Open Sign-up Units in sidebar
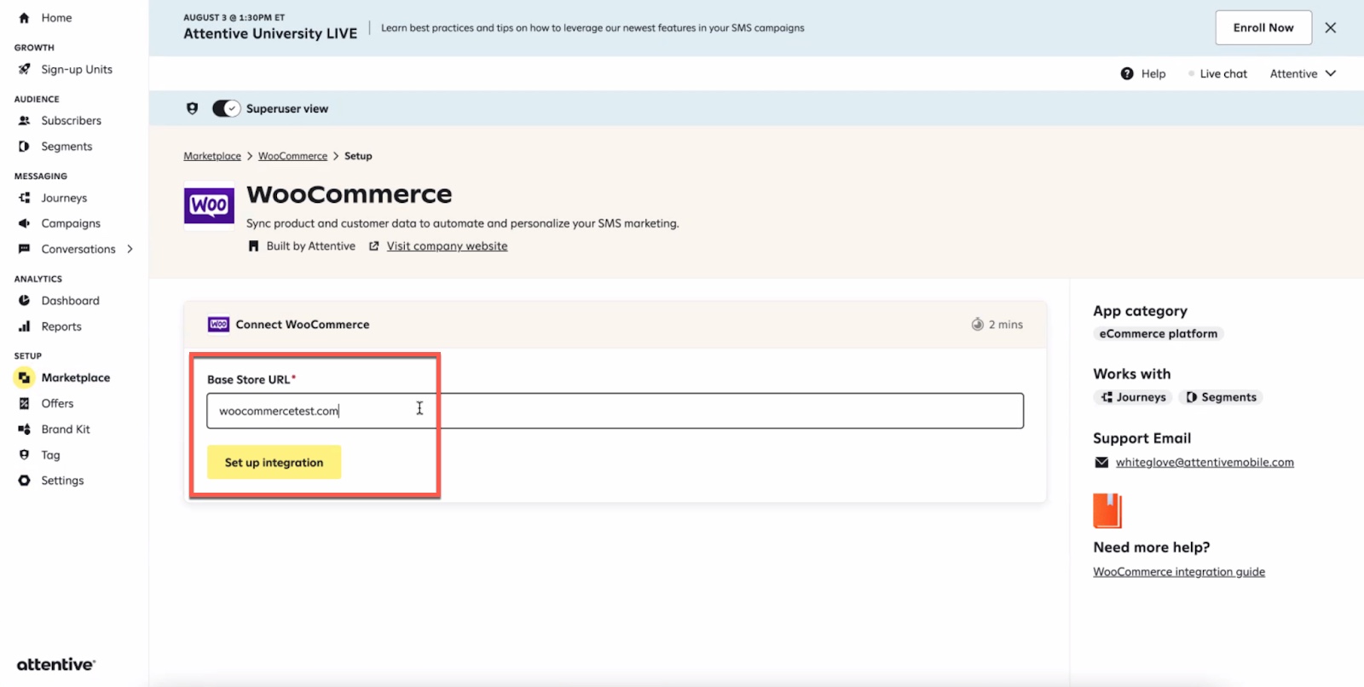The width and height of the screenshot is (1364, 687). [x=77, y=69]
